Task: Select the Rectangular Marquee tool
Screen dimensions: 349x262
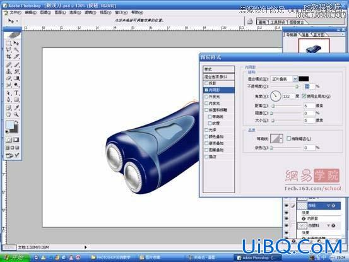Action: click(x=9, y=43)
